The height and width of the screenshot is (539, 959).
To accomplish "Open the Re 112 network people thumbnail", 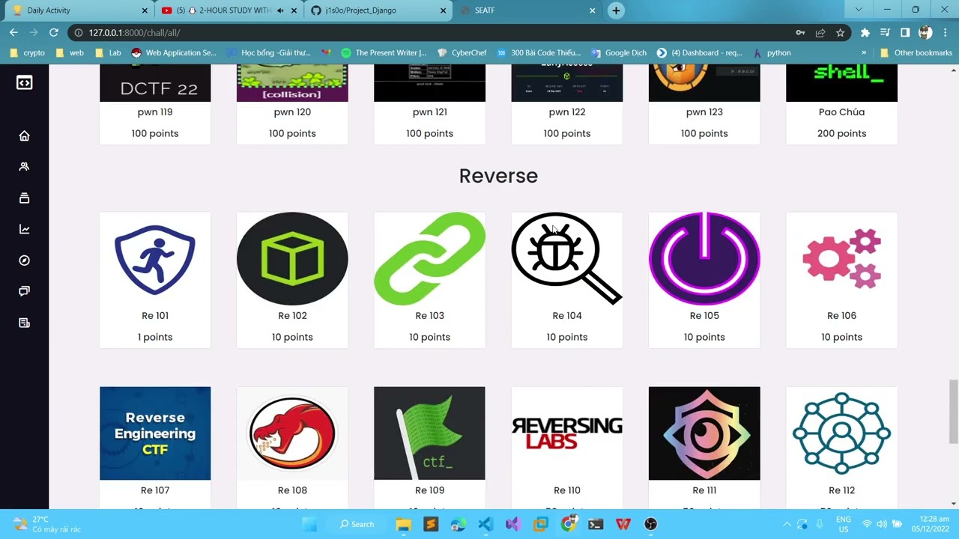I will click(841, 433).
